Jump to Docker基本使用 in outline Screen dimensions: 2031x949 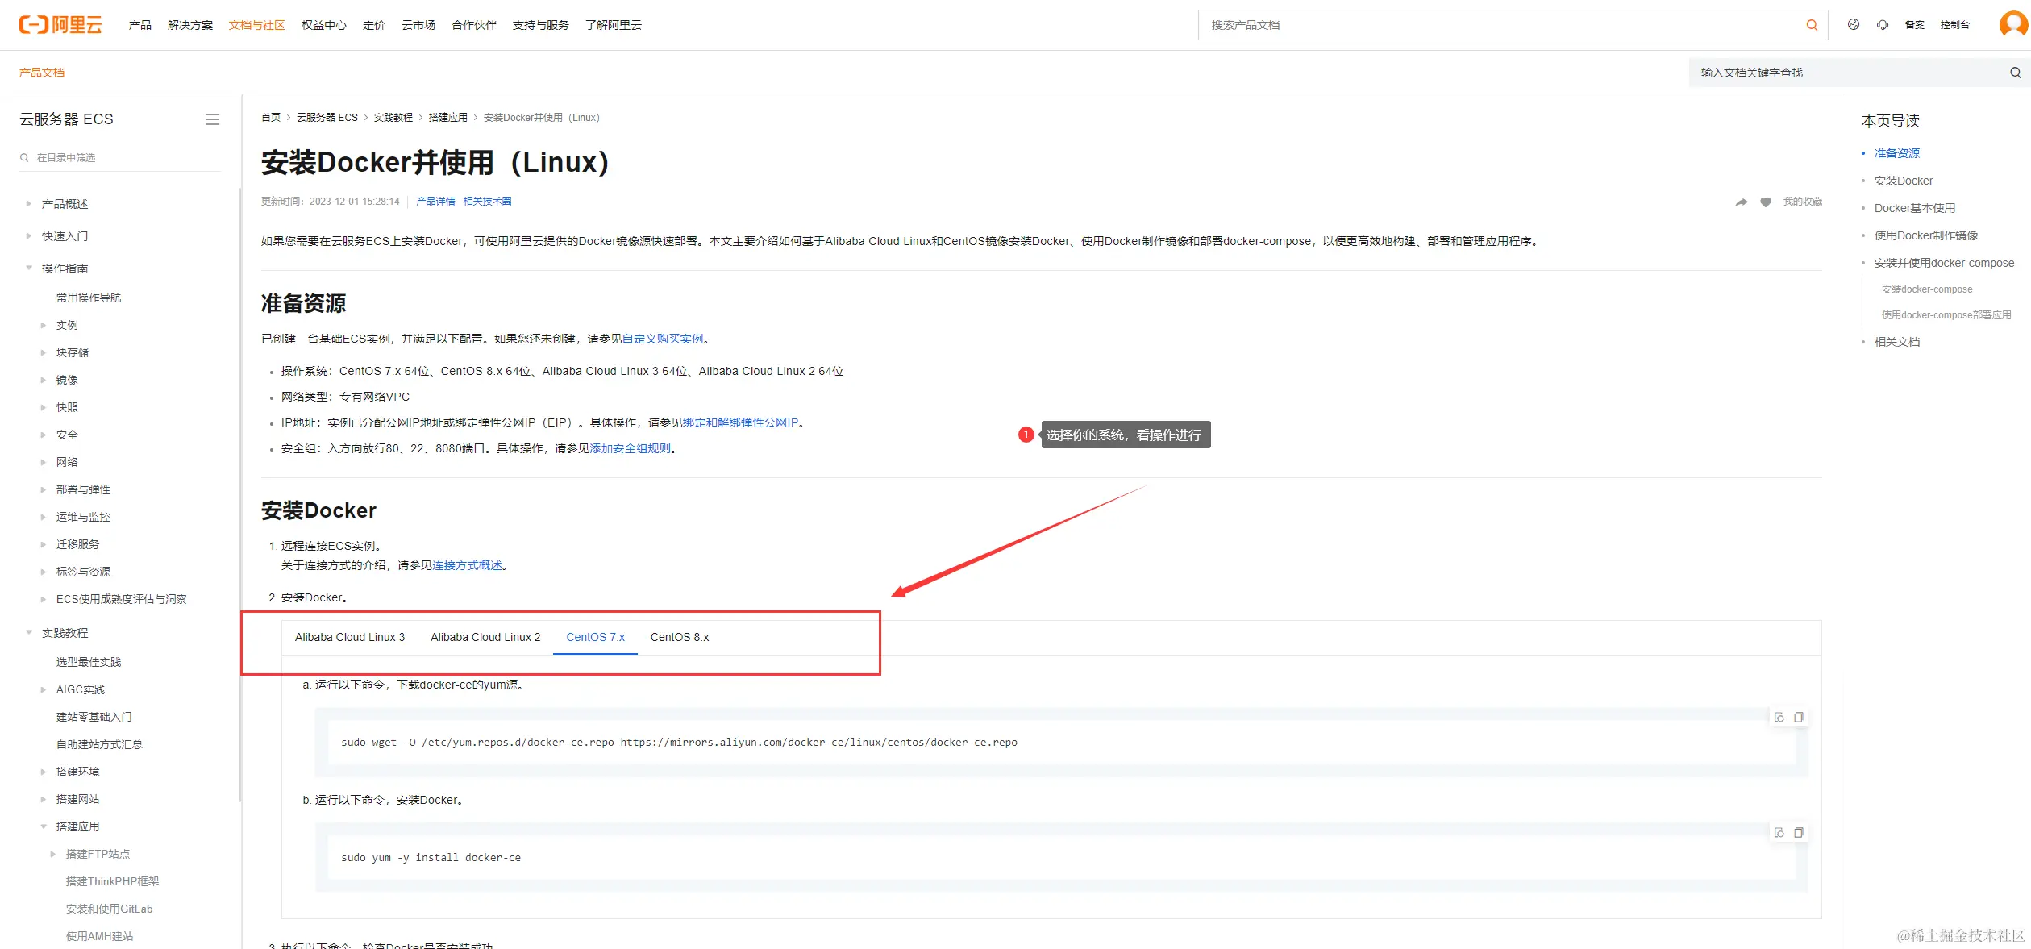(x=1915, y=208)
